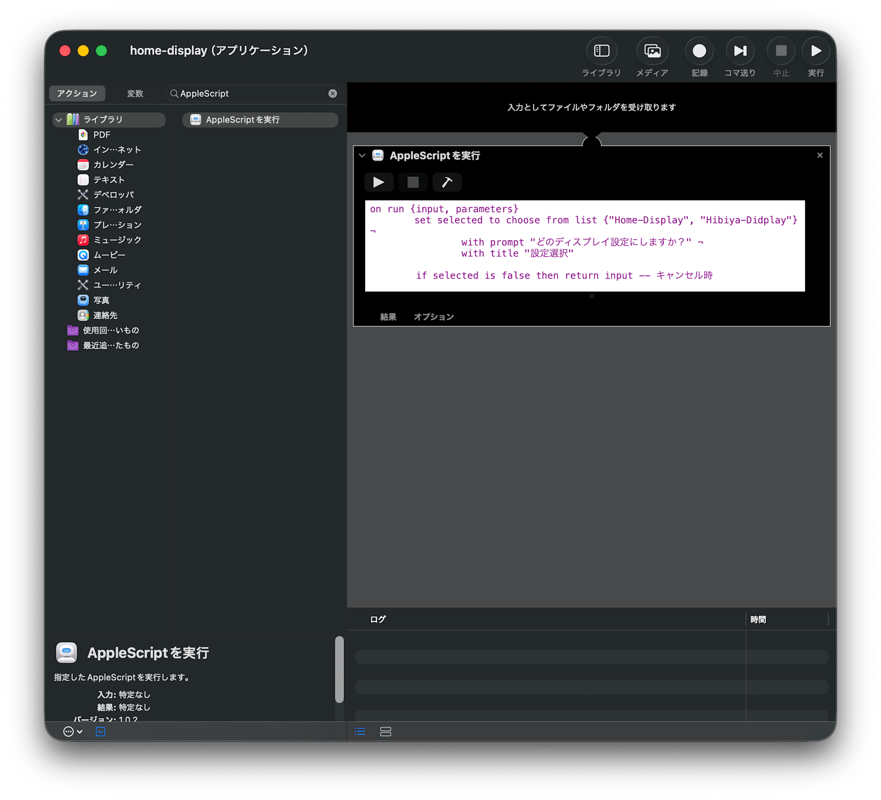The height and width of the screenshot is (800, 881).
Task: Remove the AppleScript action with its X
Action: tap(820, 155)
